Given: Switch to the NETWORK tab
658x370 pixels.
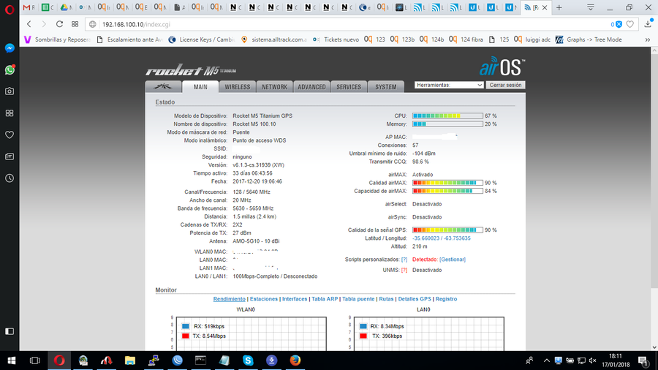Looking at the screenshot, I should (x=274, y=87).
